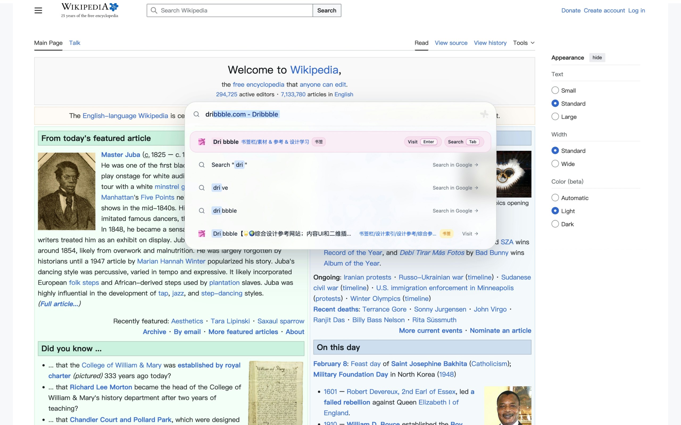The image size is (681, 425).
Task: Click the Terrance Gore link
Action: 384,309
